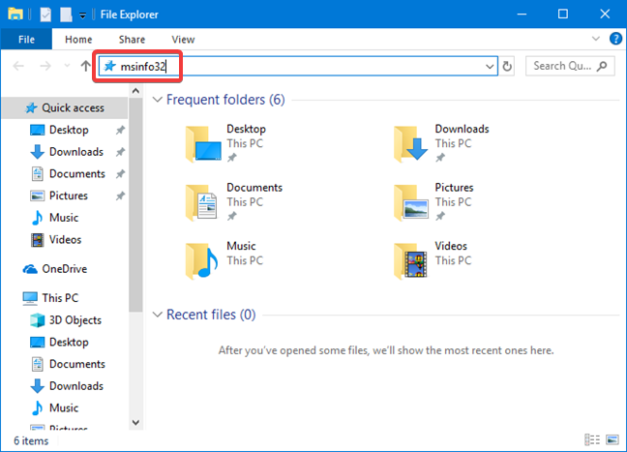Select This PC in the navigation pane

click(x=60, y=298)
